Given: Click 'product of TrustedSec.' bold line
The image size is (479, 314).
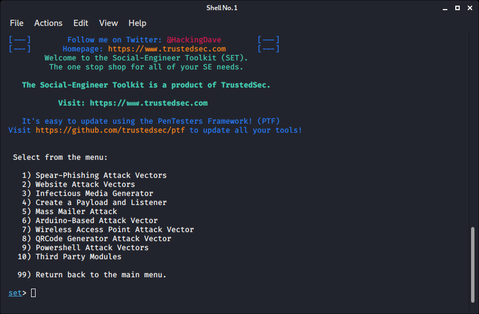Looking at the screenshot, I should 146,85.
